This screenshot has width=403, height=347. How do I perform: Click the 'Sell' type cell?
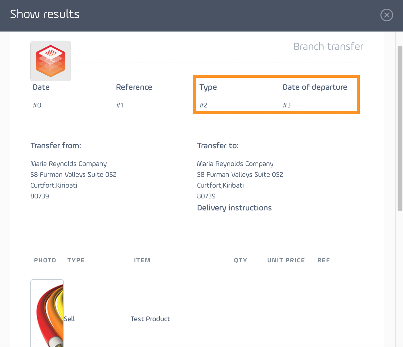[x=69, y=319]
